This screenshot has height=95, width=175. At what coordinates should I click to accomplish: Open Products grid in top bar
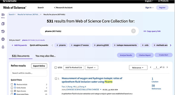point(163,1)
